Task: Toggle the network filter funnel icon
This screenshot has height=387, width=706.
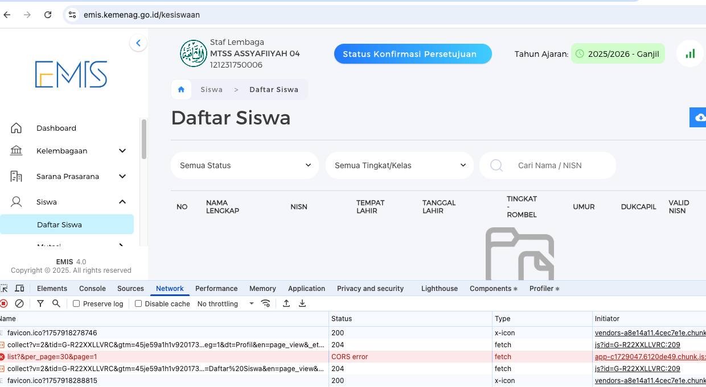Action: pyautogui.click(x=40, y=303)
